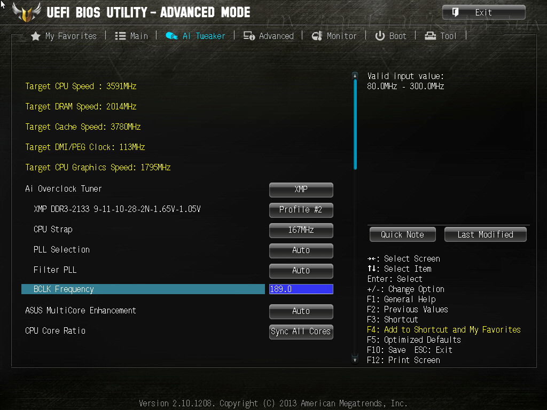547x410 pixels.
Task: Click the Monitor thermometer gauge icon
Action: (x=317, y=36)
